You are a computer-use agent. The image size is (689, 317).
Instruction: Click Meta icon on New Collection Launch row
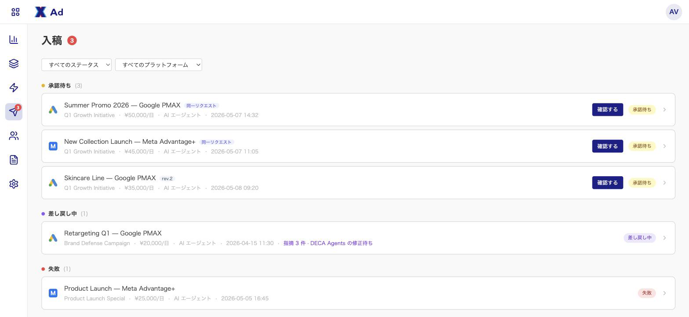(53, 146)
